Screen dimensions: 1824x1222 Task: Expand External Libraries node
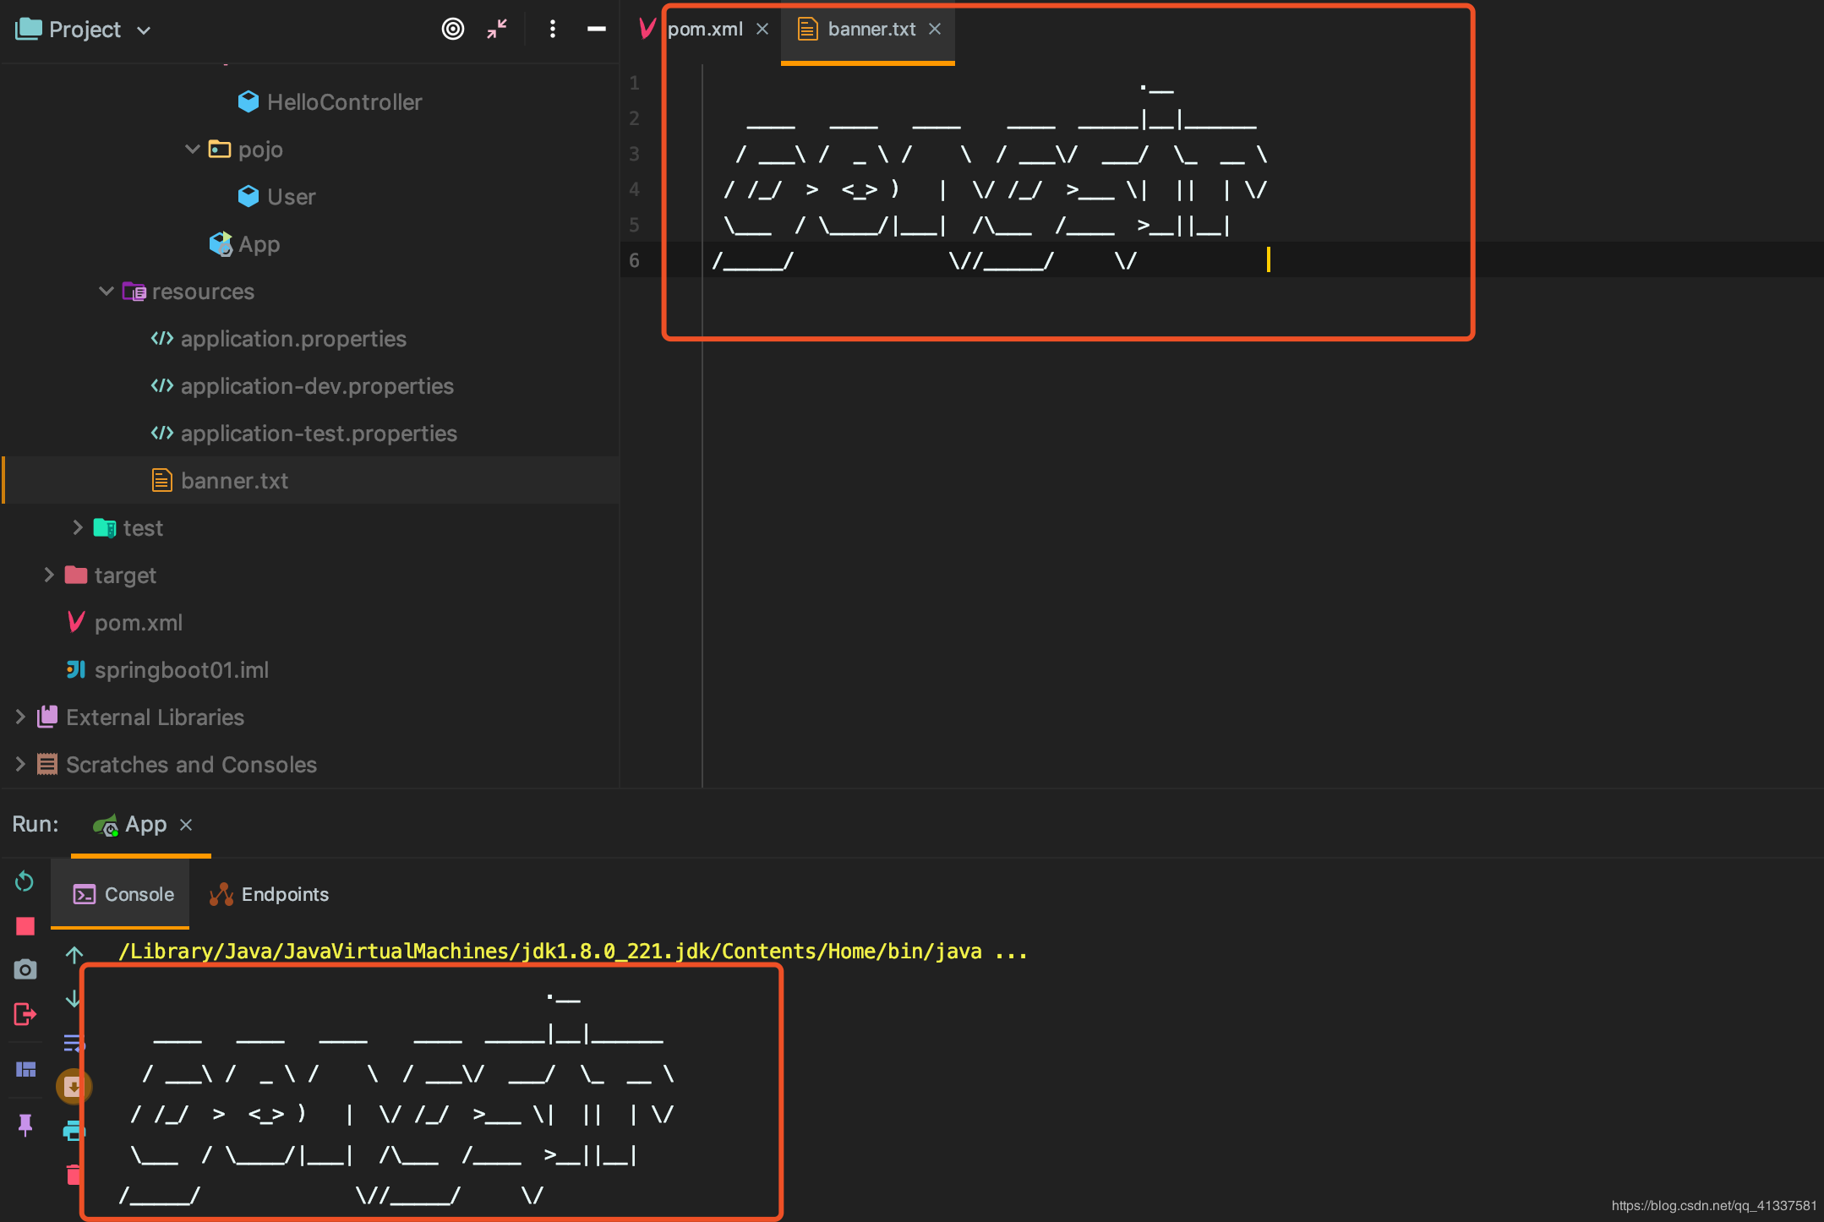pyautogui.click(x=20, y=717)
